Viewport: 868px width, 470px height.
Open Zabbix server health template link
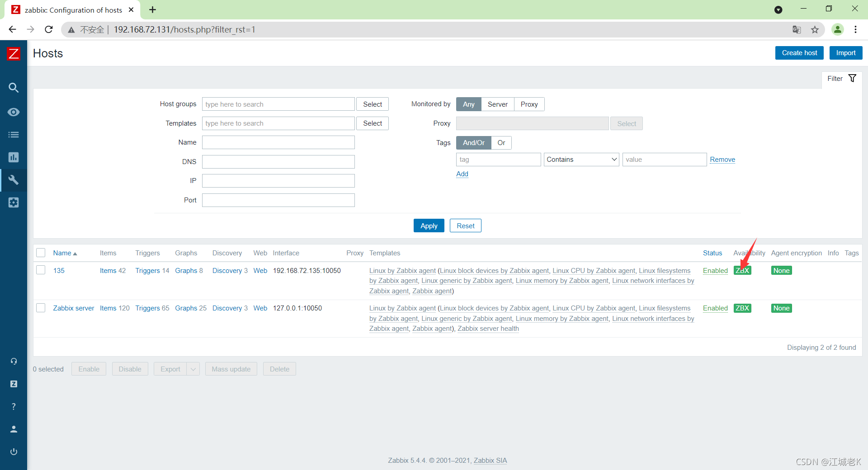tap(488, 329)
